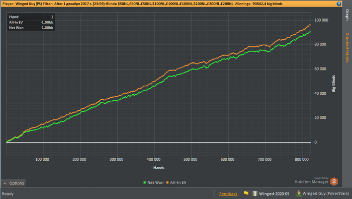Click the Player: Winged Guy (PS) header text
The width and height of the screenshot is (352, 199).
(x=22, y=4)
